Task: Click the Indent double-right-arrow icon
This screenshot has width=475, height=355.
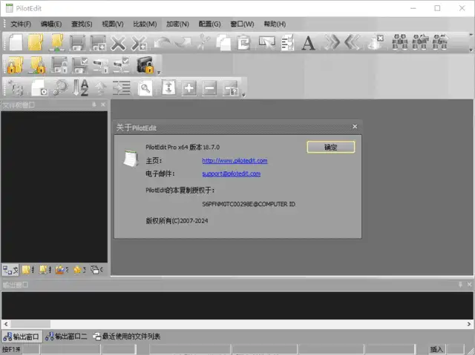Action: [332, 42]
